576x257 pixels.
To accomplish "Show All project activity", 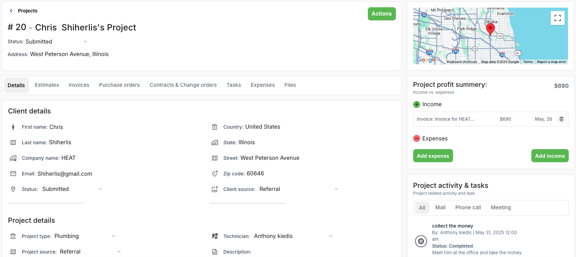I will point(422,208).
